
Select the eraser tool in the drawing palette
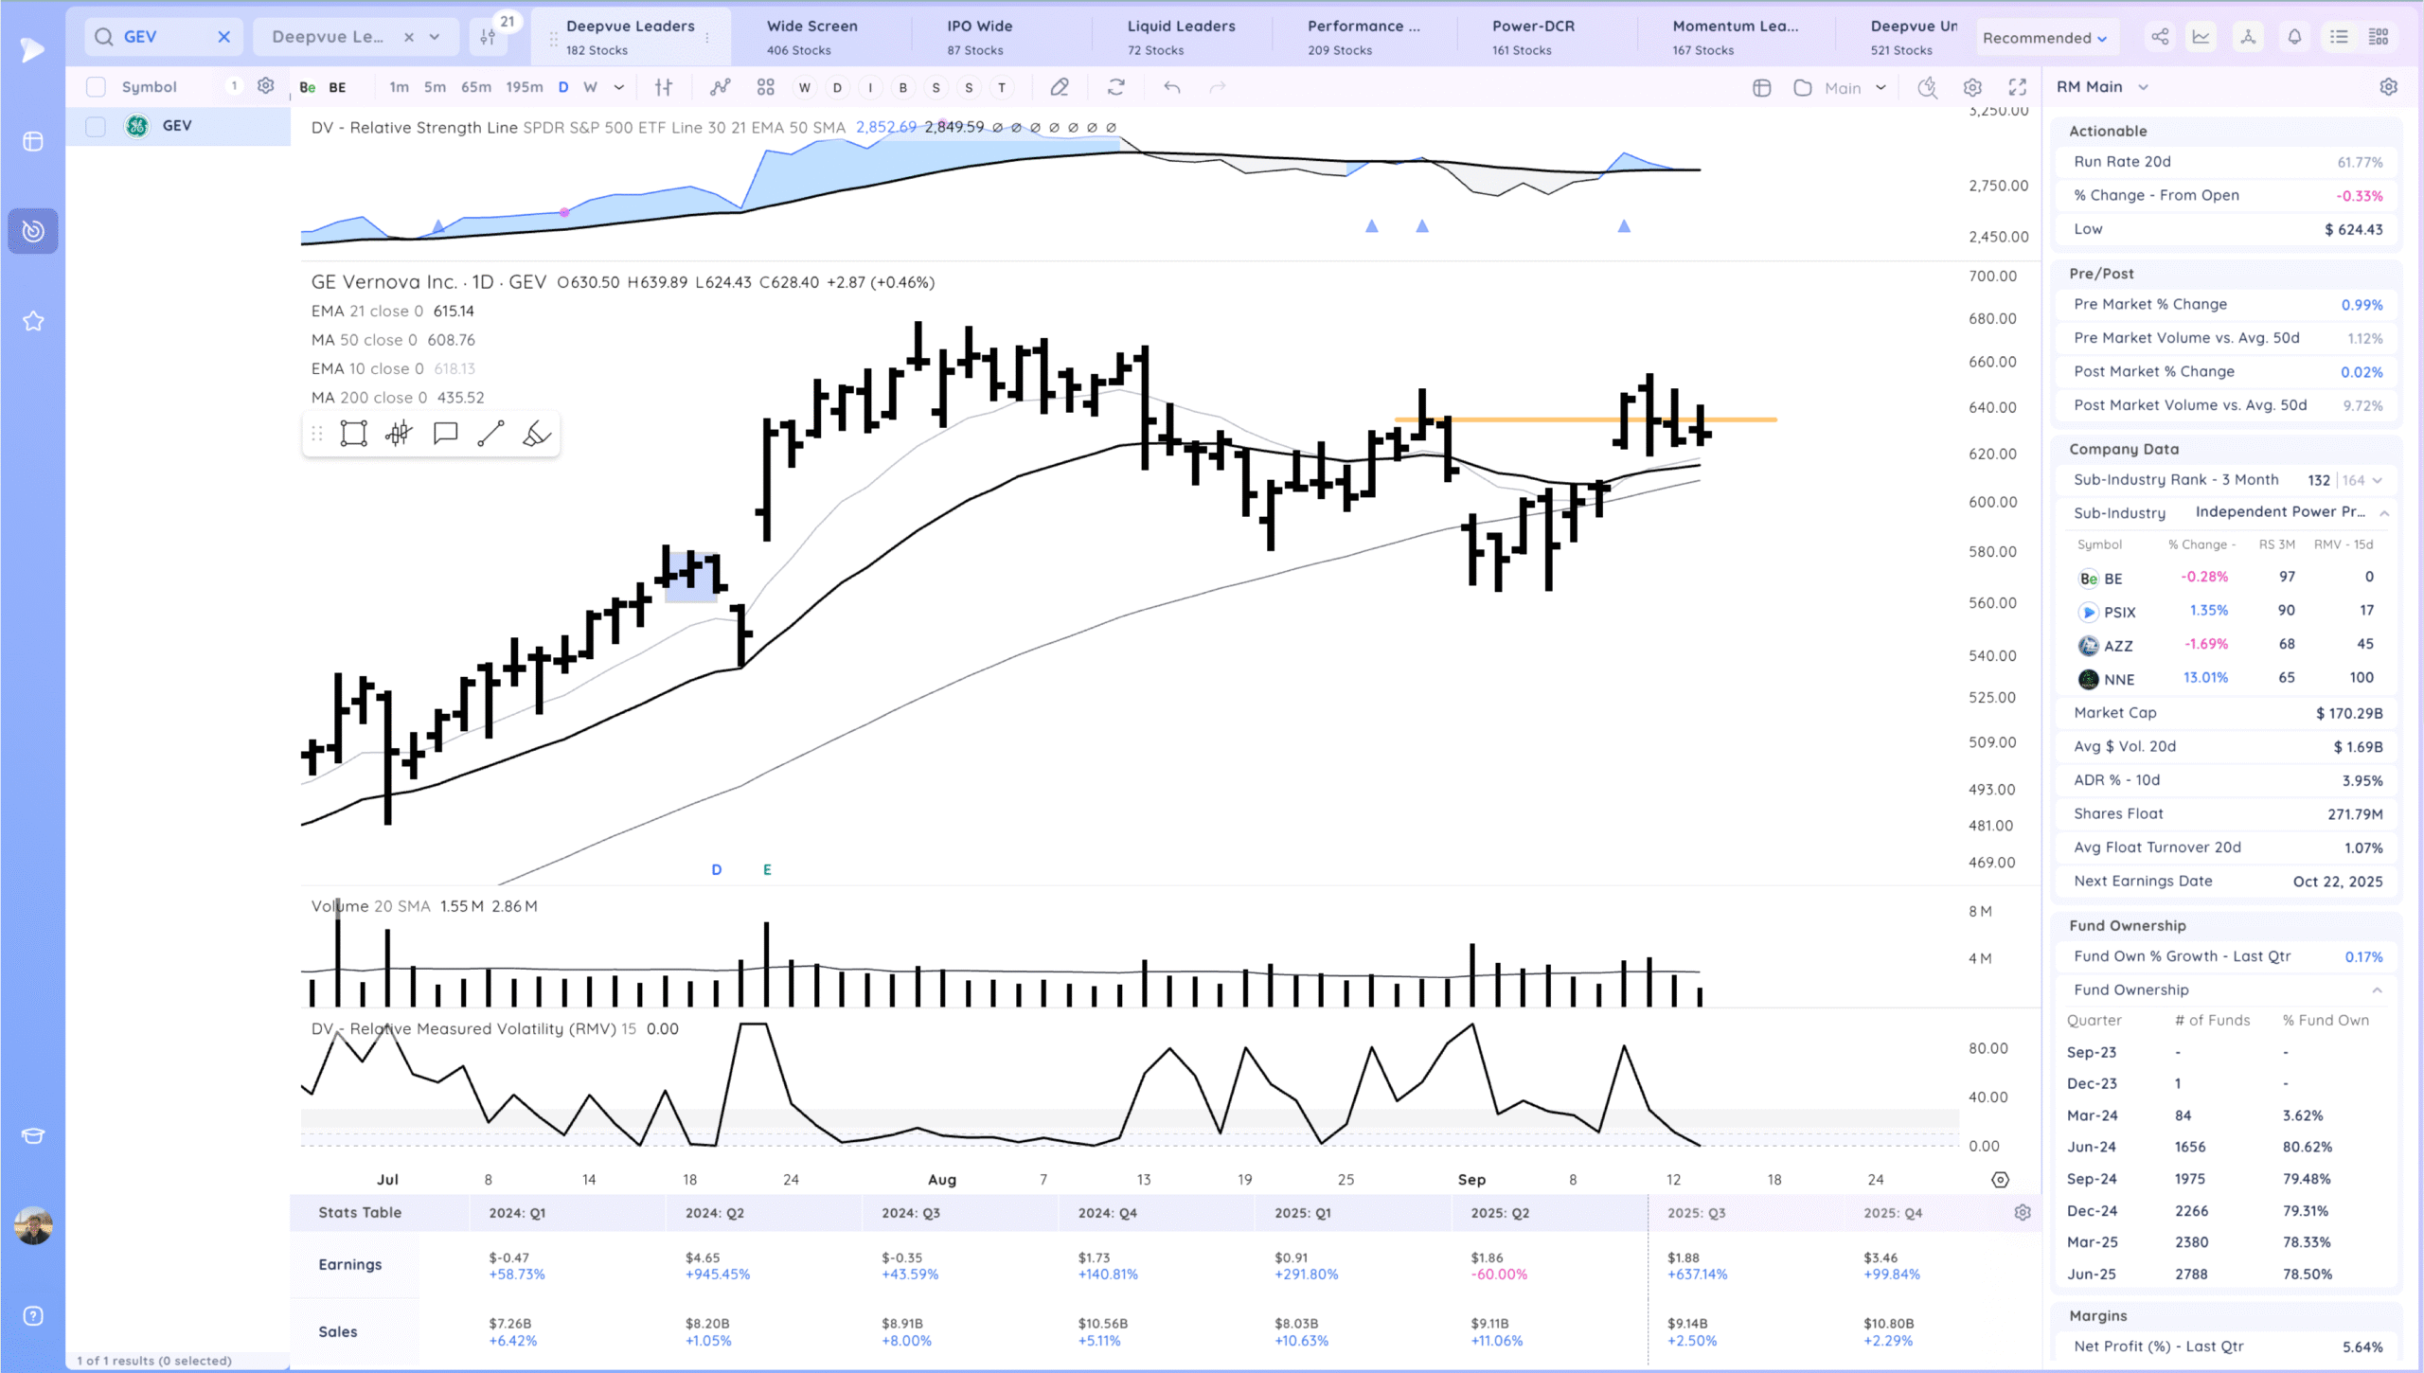tap(537, 434)
